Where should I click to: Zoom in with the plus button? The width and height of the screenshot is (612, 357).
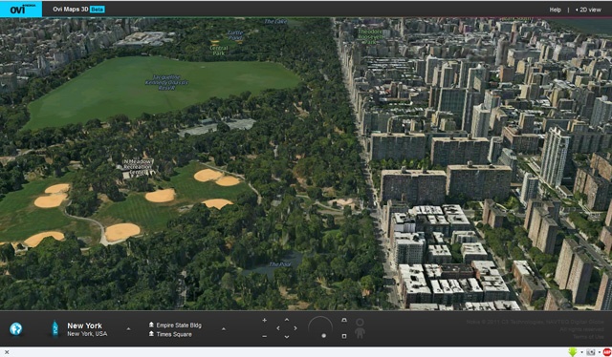[x=264, y=321]
